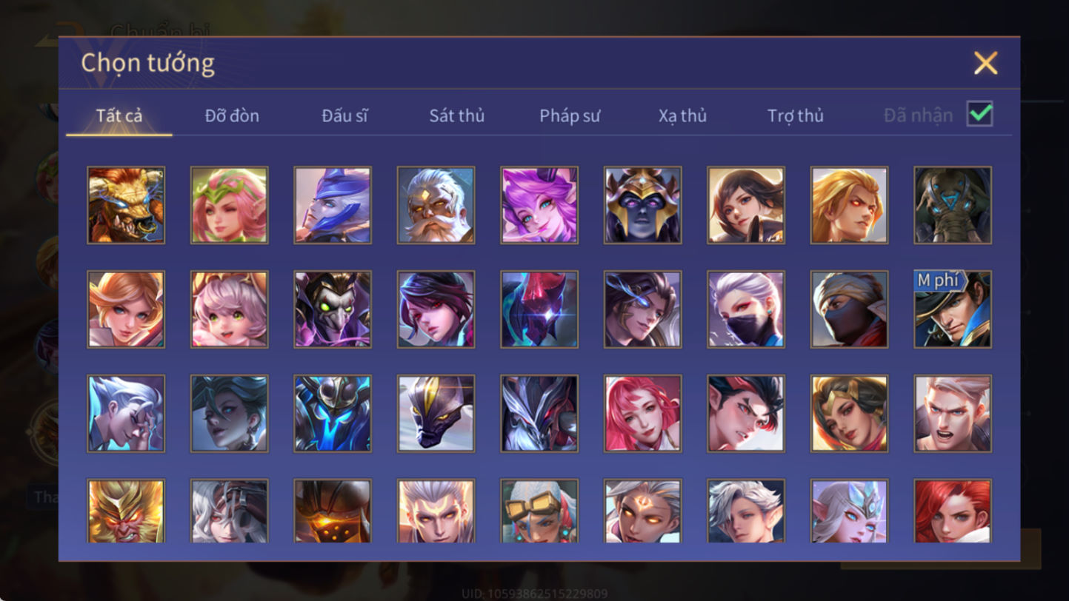This screenshot has height=601, width=1069.
Task: Open the 'Đấu sĩ' tab
Action: (x=344, y=115)
